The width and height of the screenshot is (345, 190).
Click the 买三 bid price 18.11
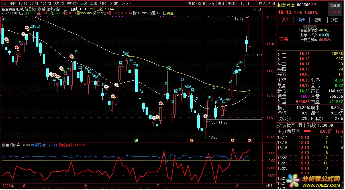click(x=304, y=64)
